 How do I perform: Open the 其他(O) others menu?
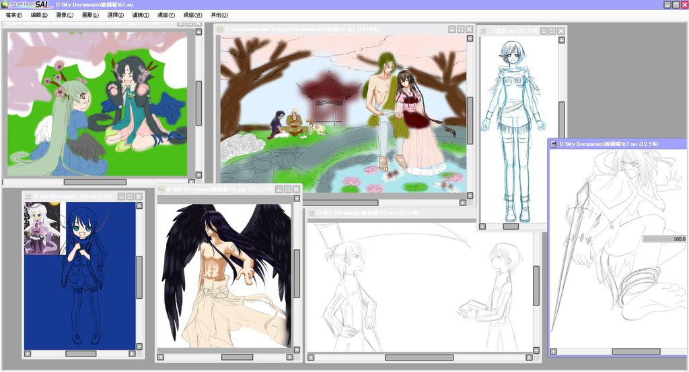coord(219,15)
